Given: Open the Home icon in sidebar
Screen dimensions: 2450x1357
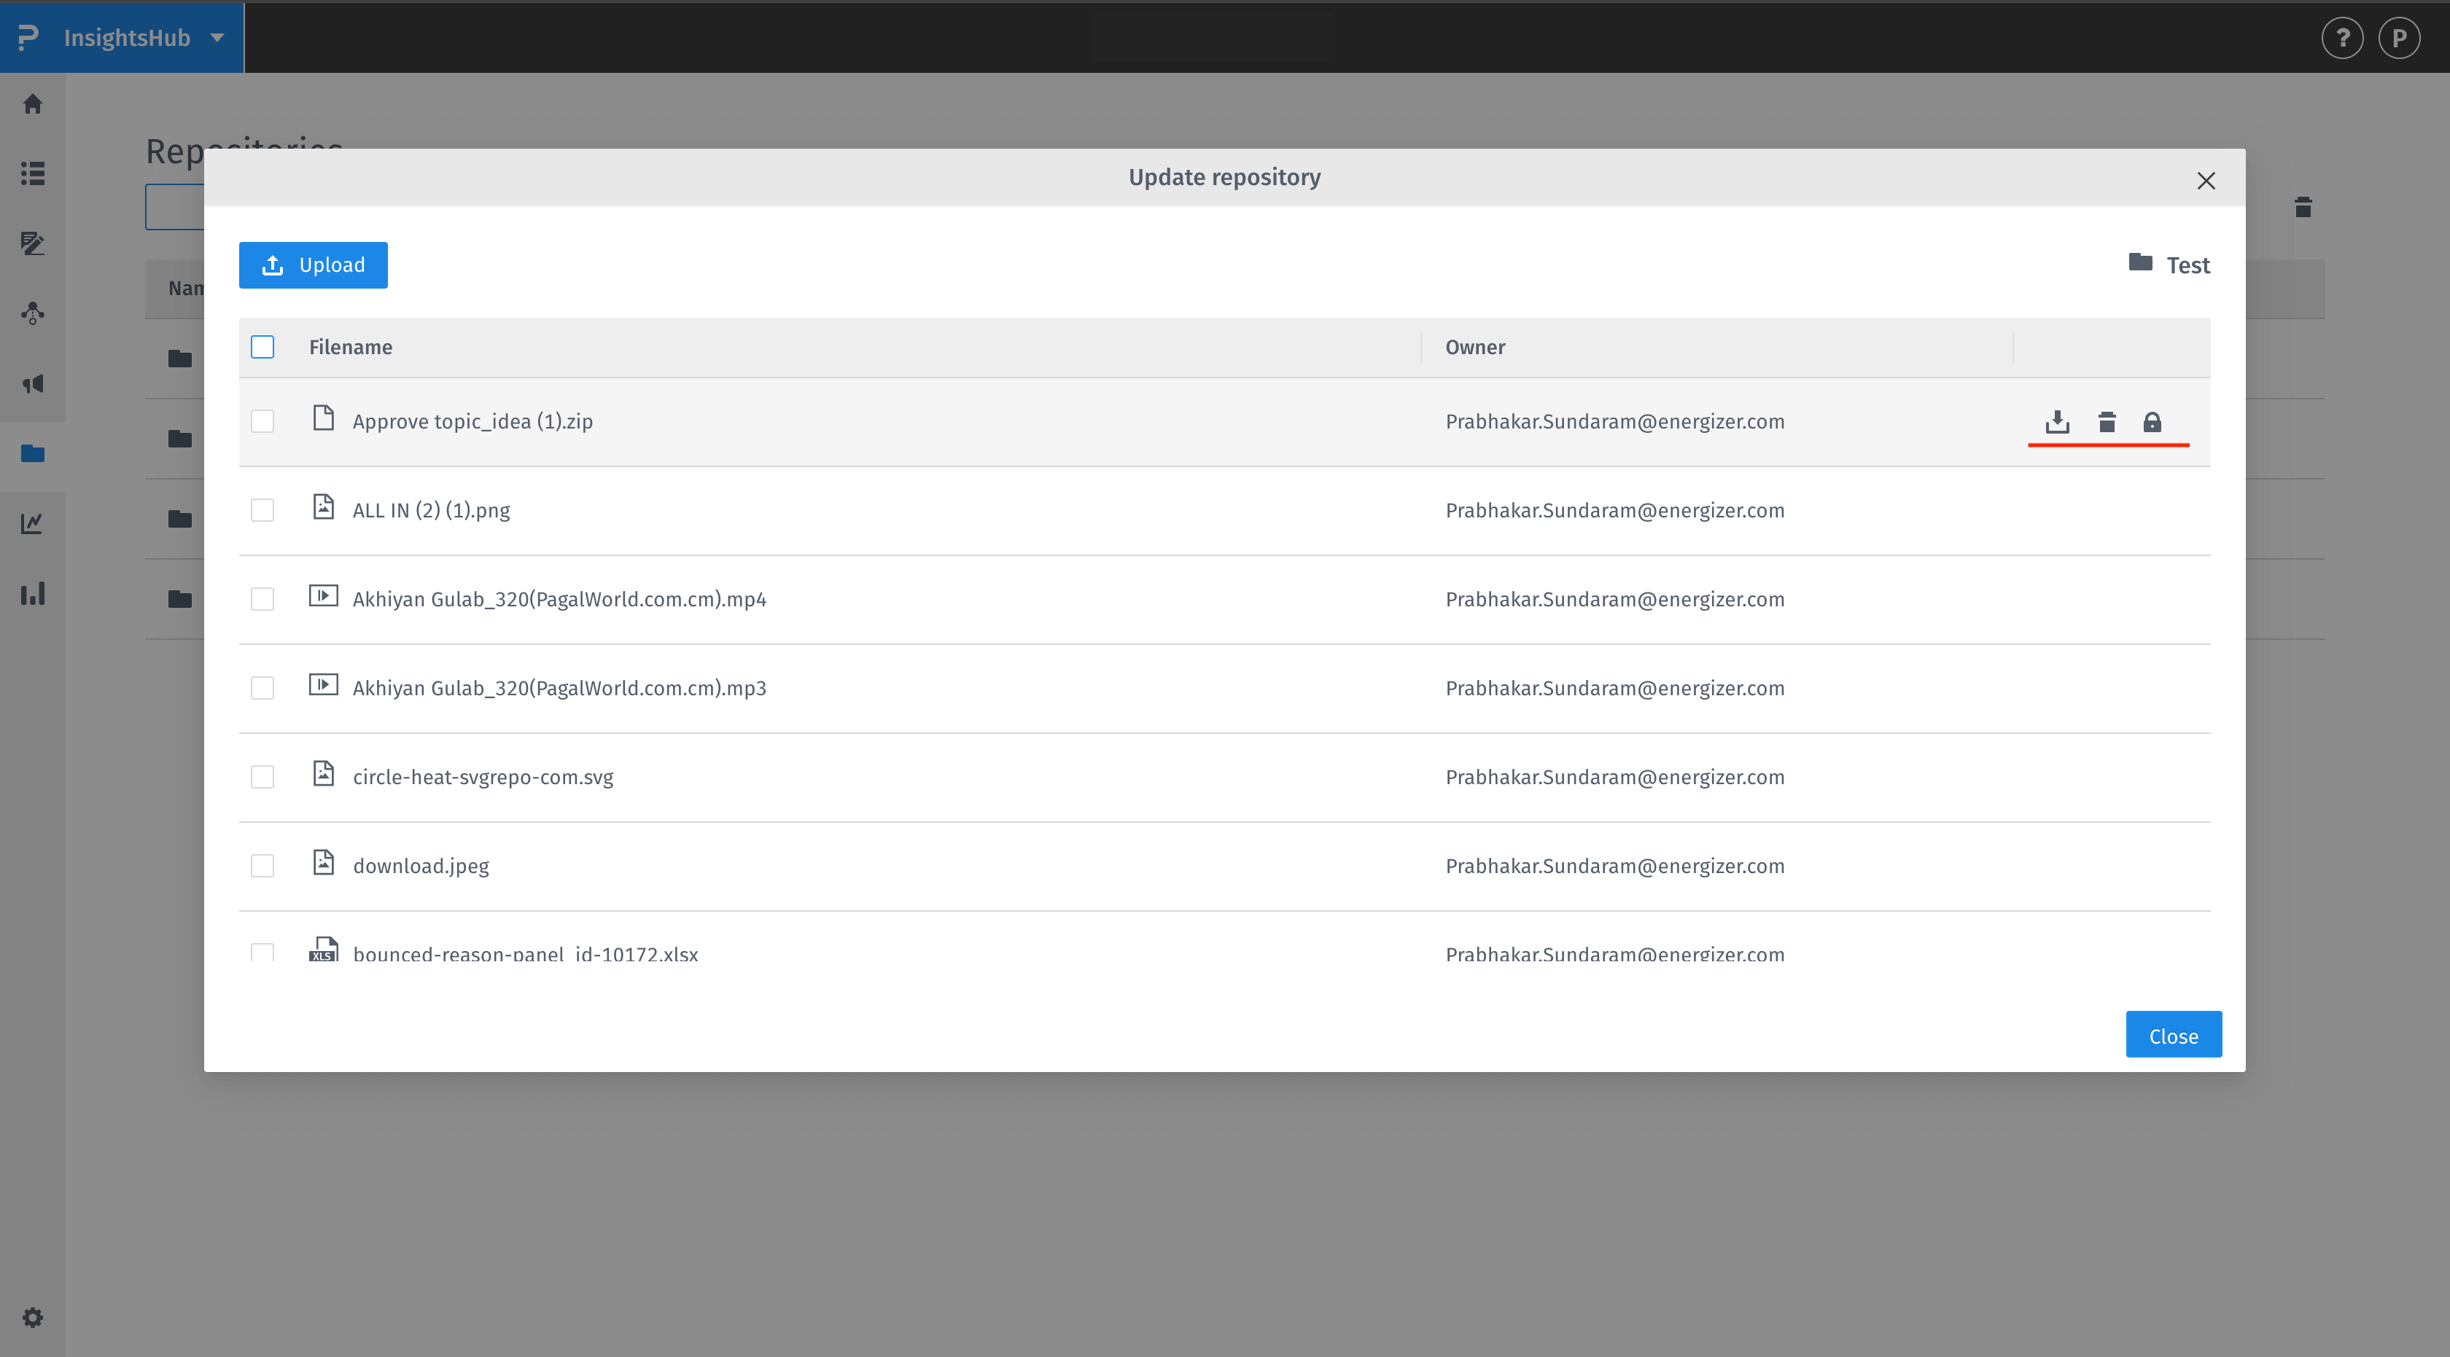Looking at the screenshot, I should tap(32, 103).
